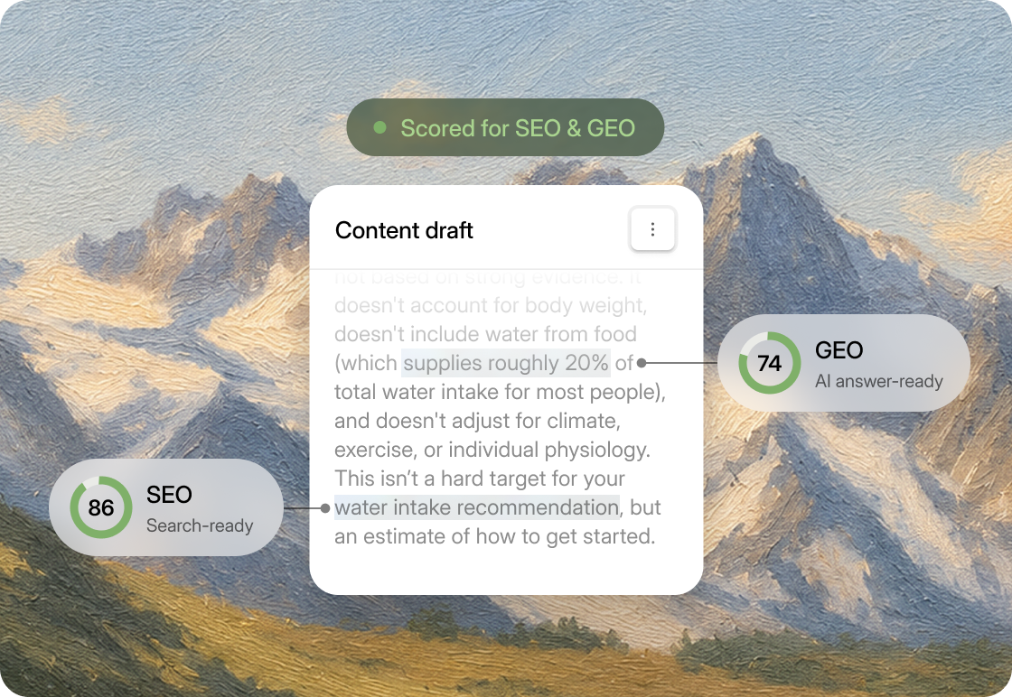Click the highlighted "water intake recommendation" phrase

coord(477,507)
